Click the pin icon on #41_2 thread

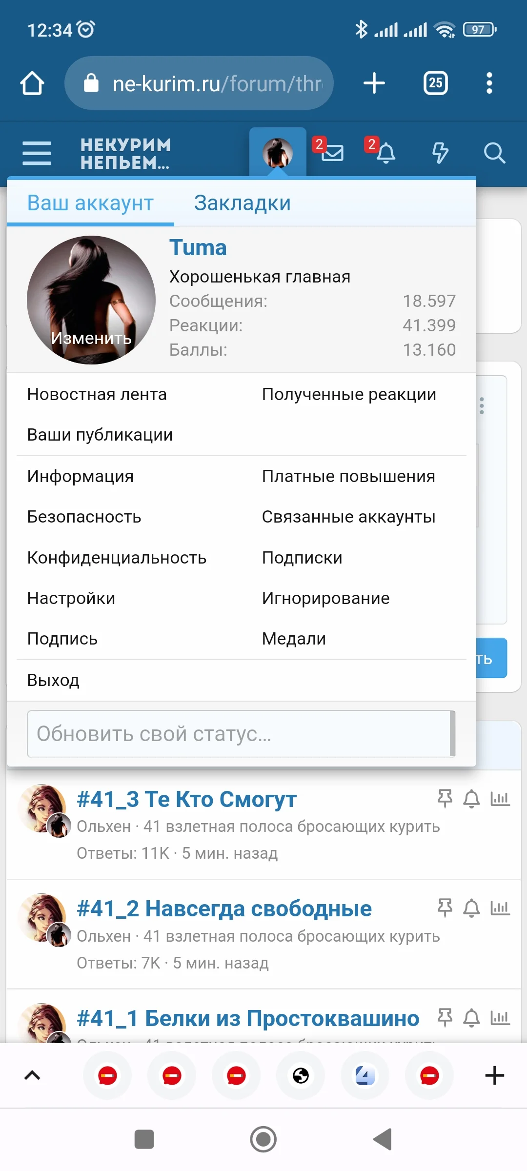(445, 908)
